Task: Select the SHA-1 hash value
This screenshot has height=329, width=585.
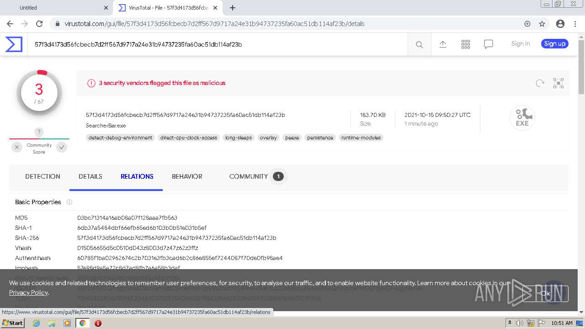Action: (x=142, y=228)
